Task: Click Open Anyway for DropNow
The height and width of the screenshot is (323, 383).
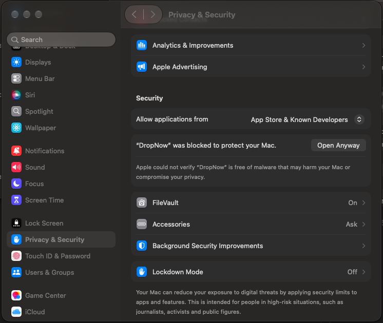Action: [338, 145]
